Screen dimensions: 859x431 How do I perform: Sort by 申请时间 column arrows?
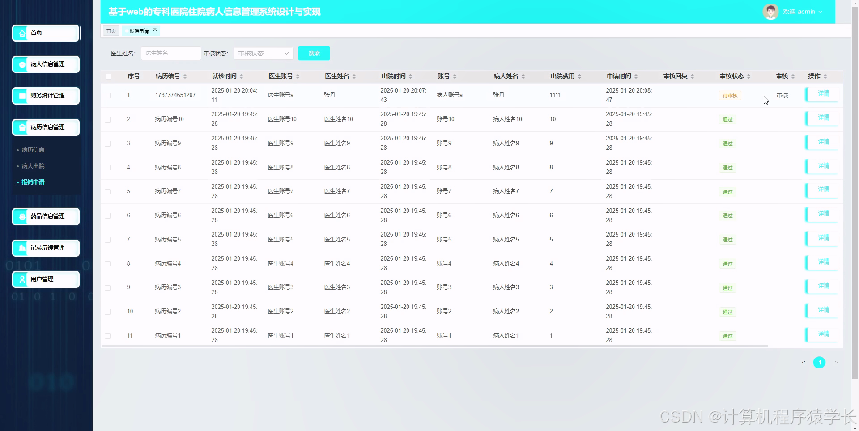point(636,76)
